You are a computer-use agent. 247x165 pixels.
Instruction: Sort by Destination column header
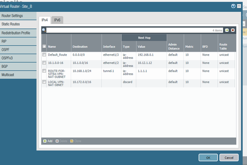[80, 47]
